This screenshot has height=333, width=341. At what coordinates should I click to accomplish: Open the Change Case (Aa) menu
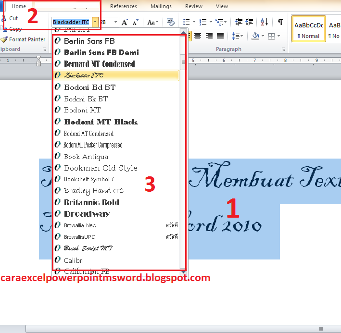[152, 22]
